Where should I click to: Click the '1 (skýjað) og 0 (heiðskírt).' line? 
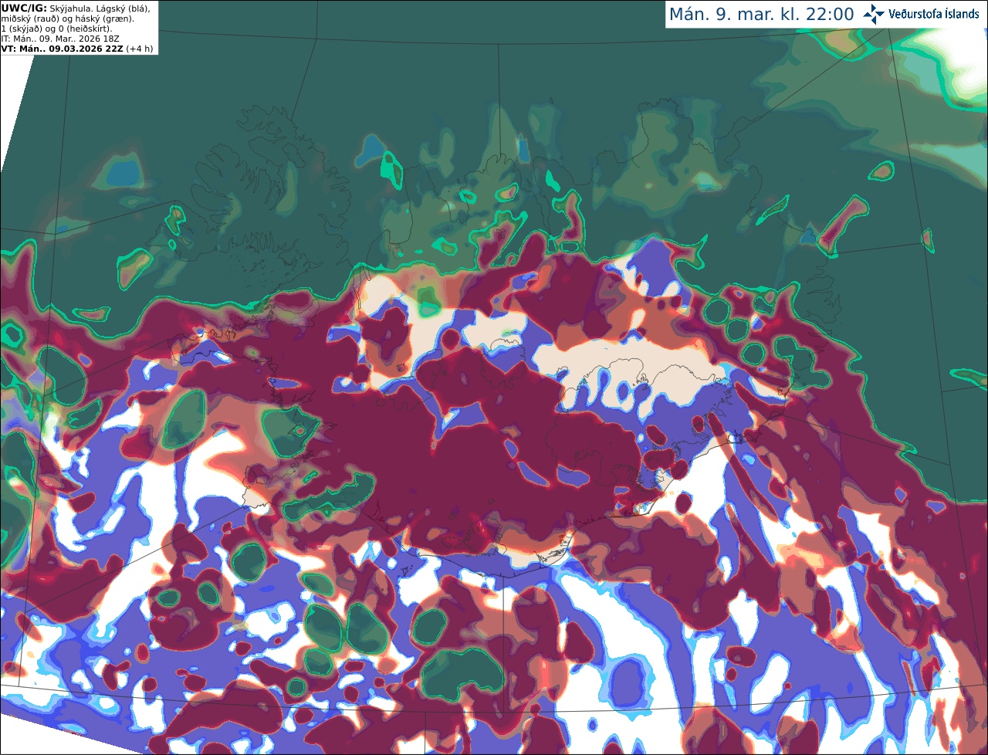pos(56,29)
